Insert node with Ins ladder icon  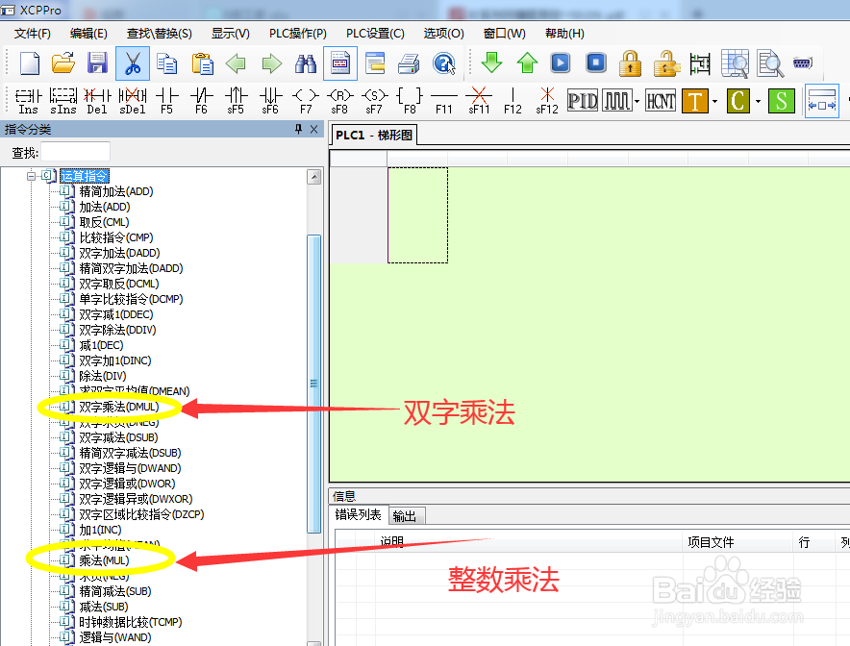(28, 101)
